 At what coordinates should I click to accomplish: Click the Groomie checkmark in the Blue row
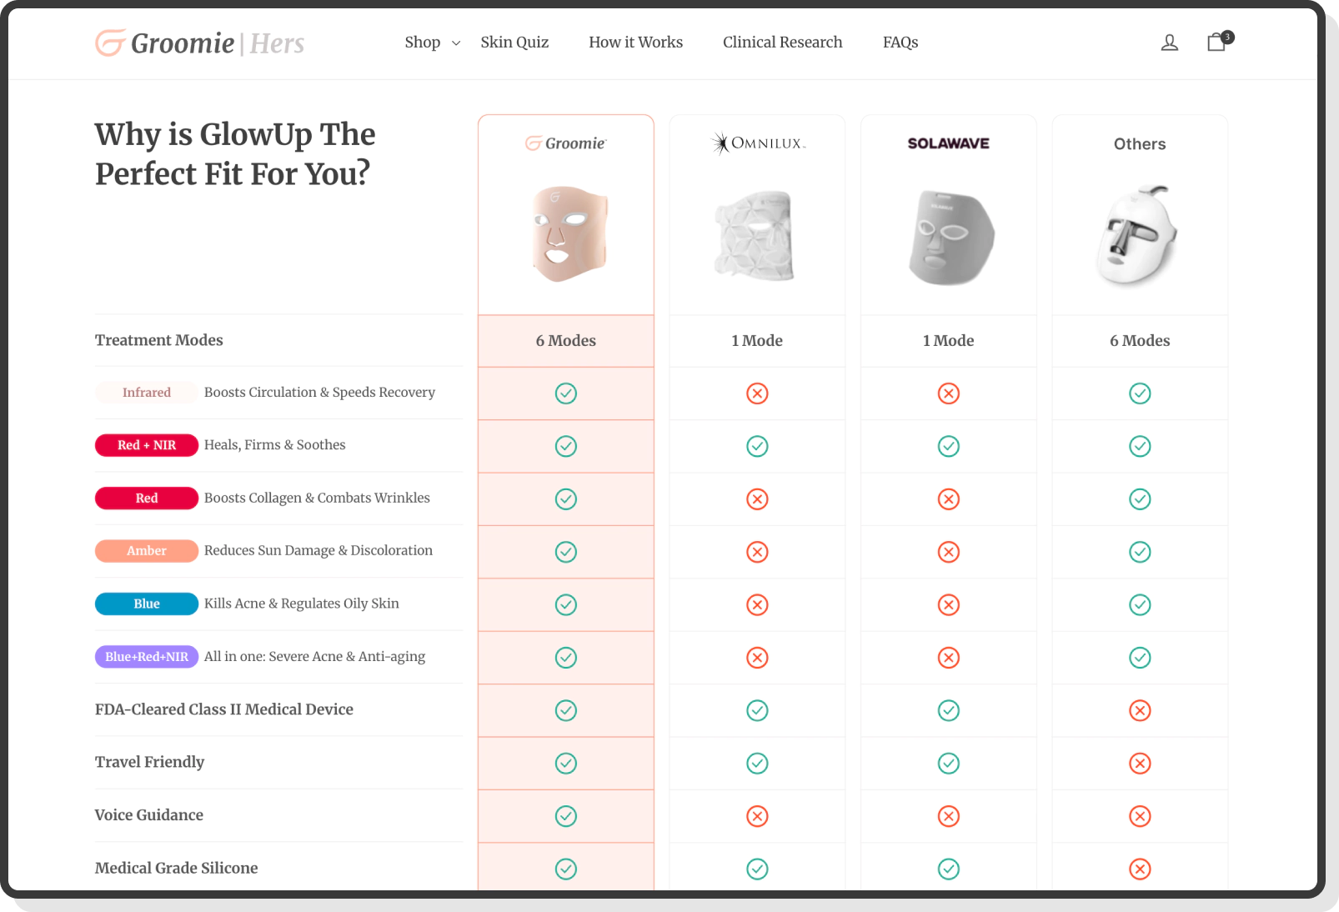point(565,604)
